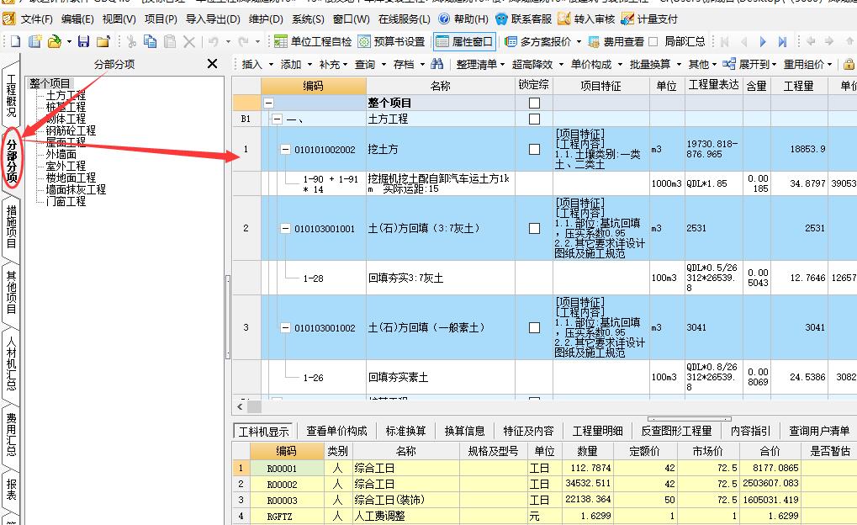
Task: Check lock box for 整个项目 row
Action: pos(535,103)
